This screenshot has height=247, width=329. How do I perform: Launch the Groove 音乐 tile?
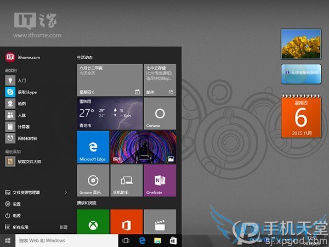click(93, 181)
